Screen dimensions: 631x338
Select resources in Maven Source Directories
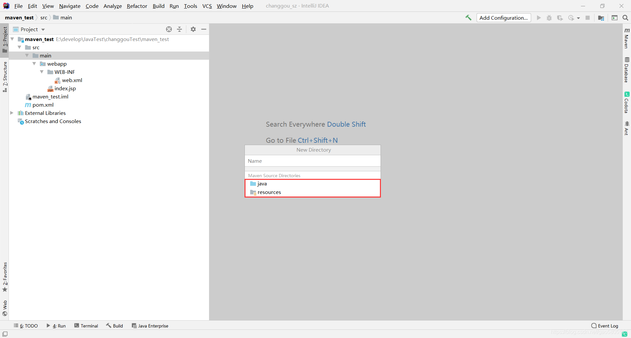(x=313, y=192)
